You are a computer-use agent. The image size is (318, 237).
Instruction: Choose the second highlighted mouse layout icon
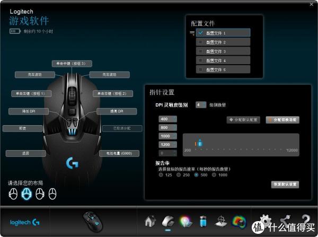click(26, 194)
